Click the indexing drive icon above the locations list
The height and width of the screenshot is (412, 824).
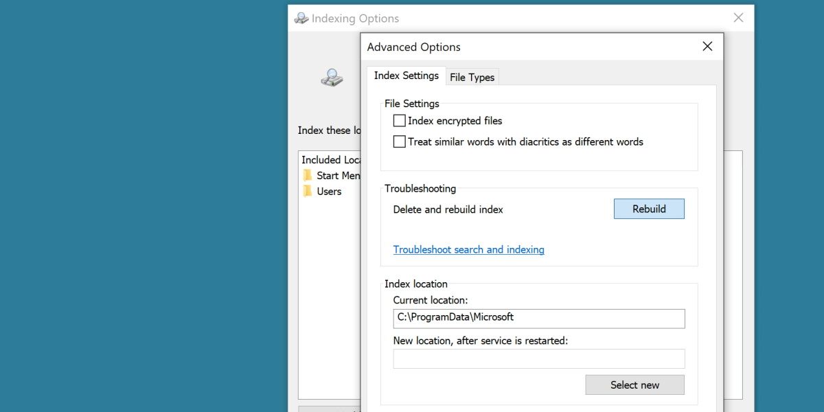[x=330, y=77]
